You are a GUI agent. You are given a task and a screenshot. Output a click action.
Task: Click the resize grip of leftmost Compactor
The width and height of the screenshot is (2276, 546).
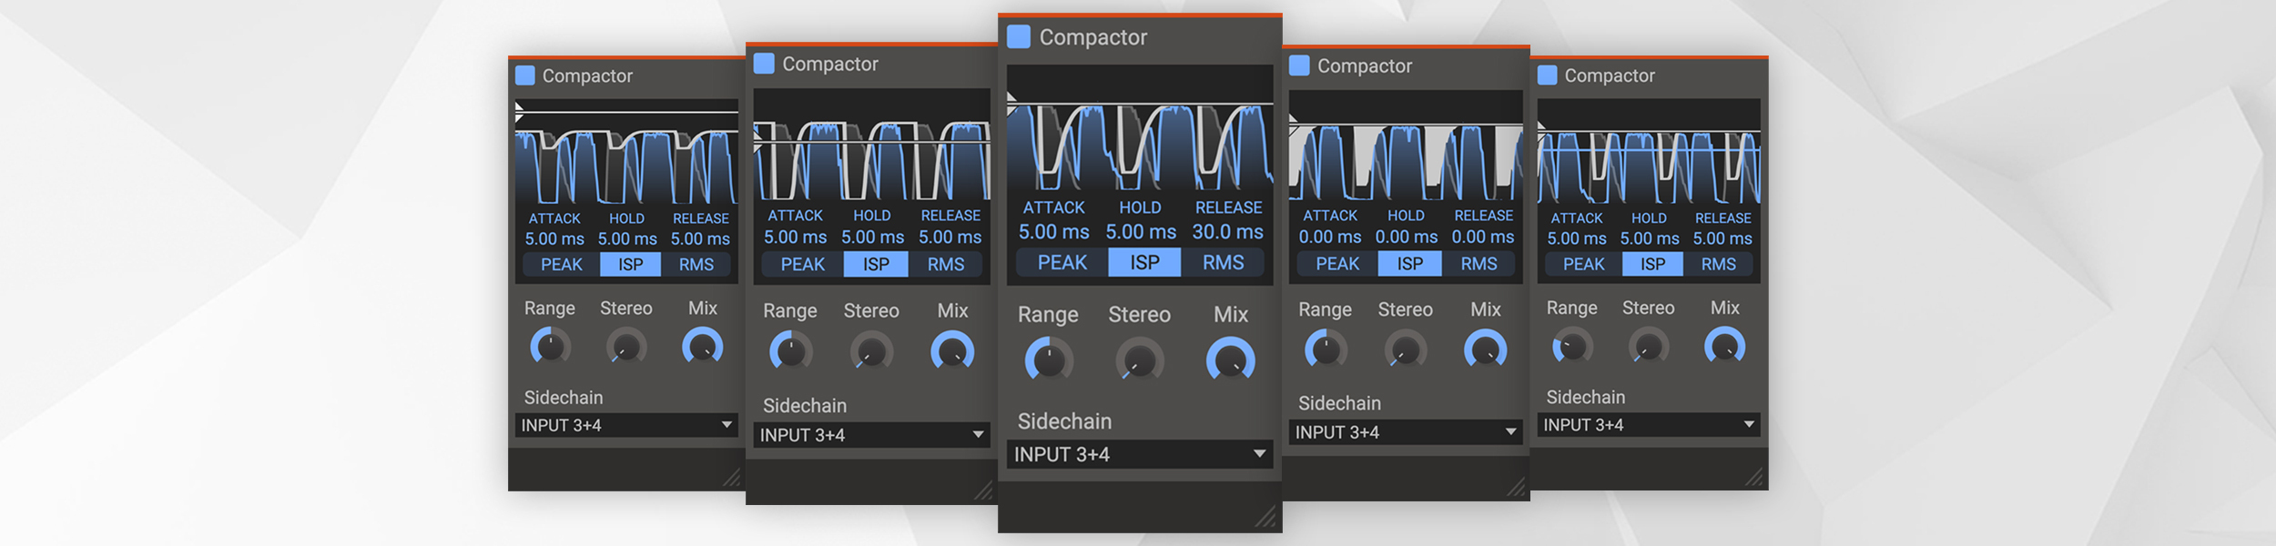click(732, 478)
